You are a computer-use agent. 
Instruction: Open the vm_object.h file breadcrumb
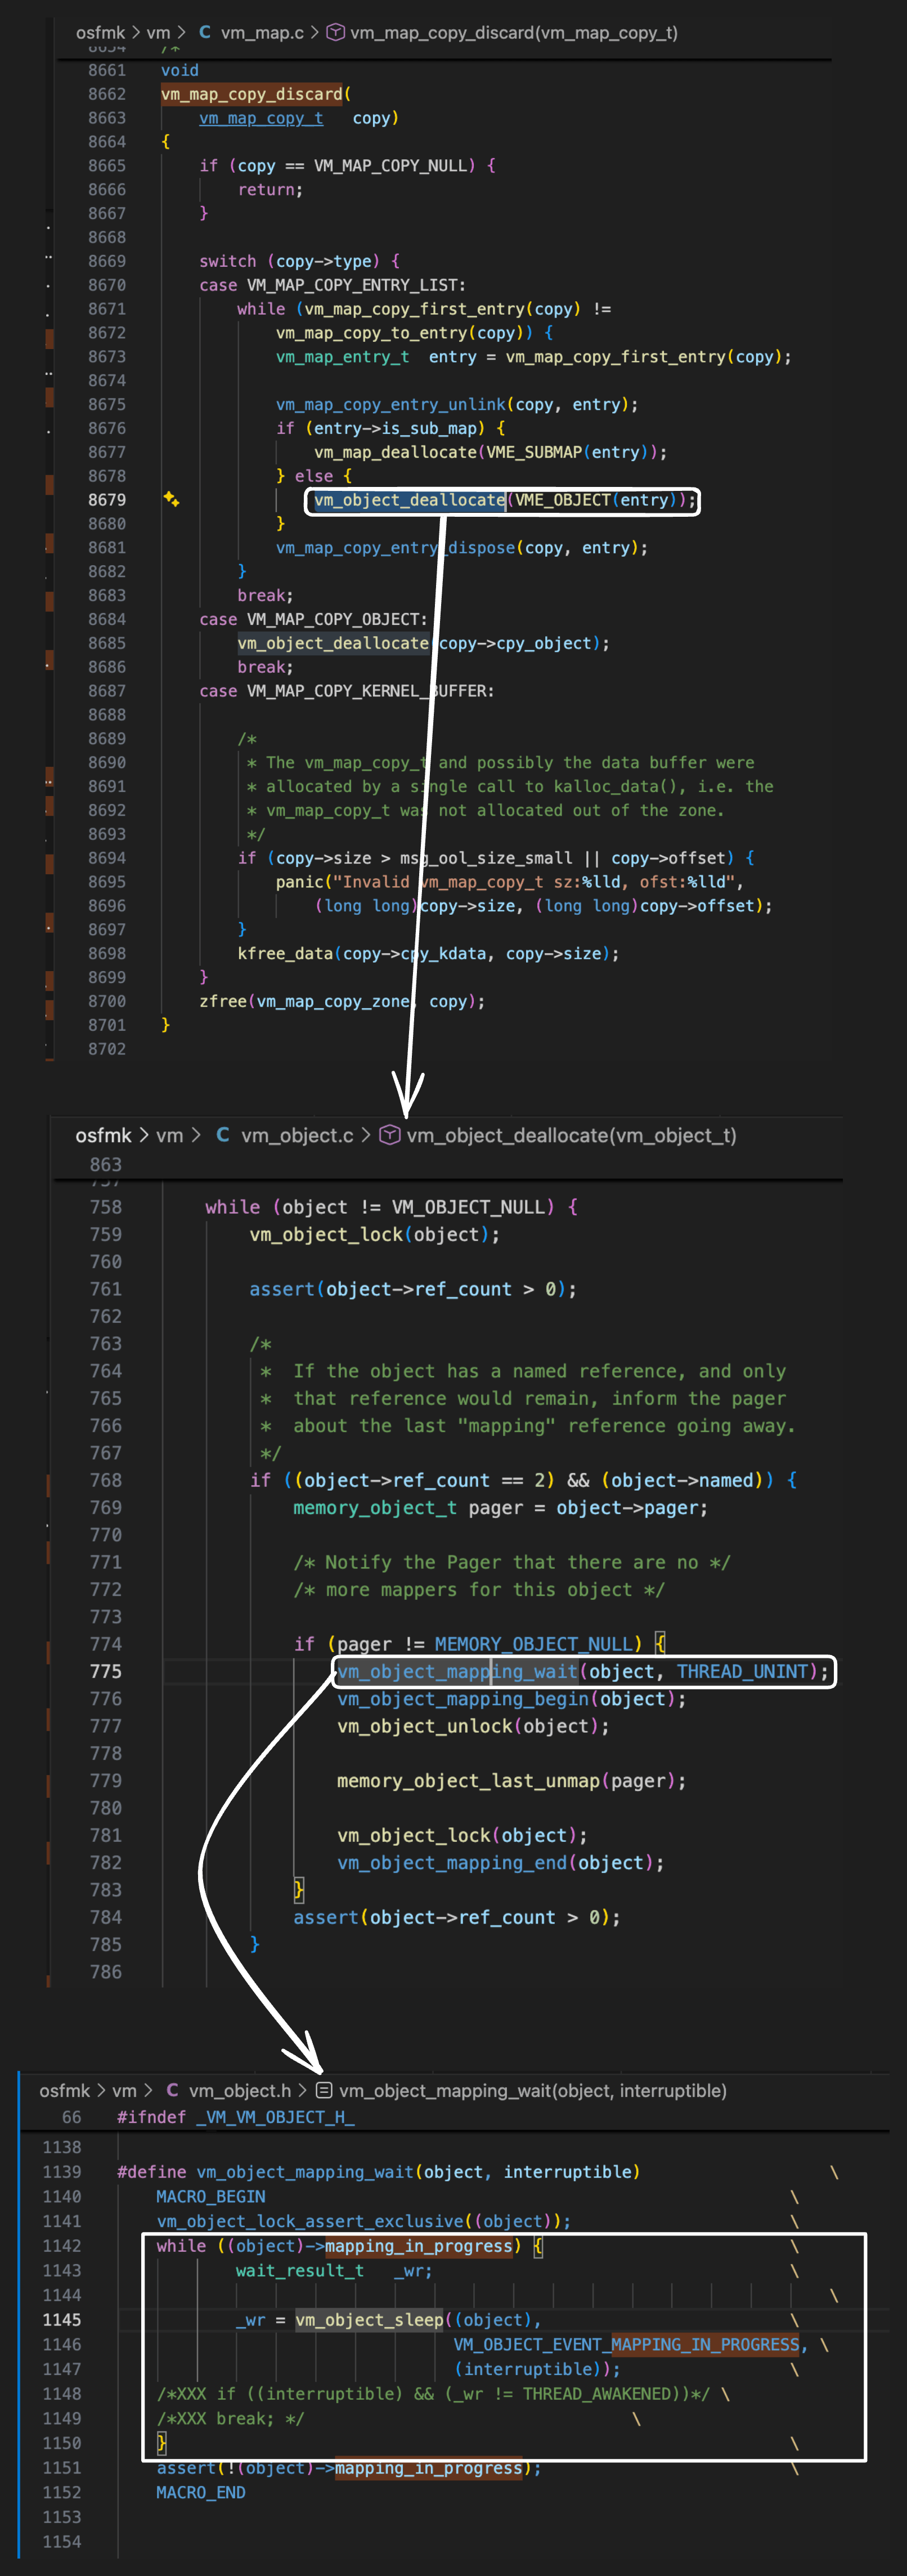tap(240, 2090)
